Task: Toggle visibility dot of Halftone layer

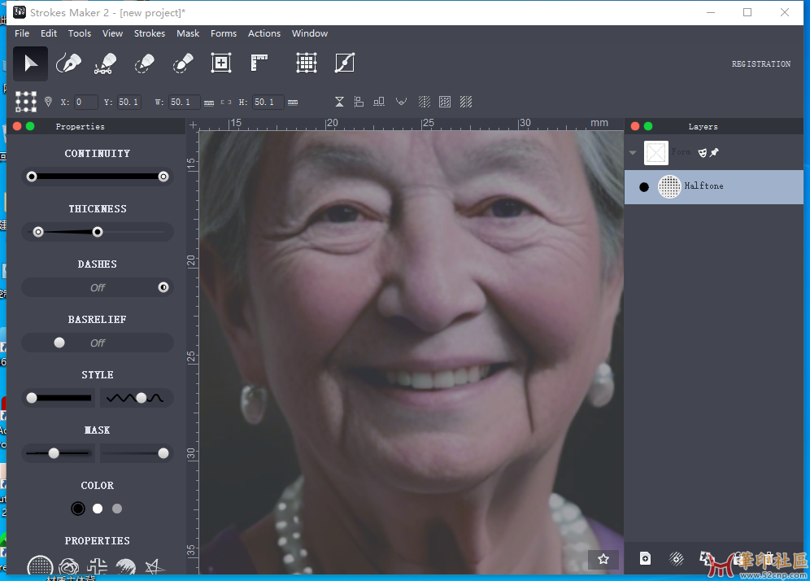Action: [644, 186]
